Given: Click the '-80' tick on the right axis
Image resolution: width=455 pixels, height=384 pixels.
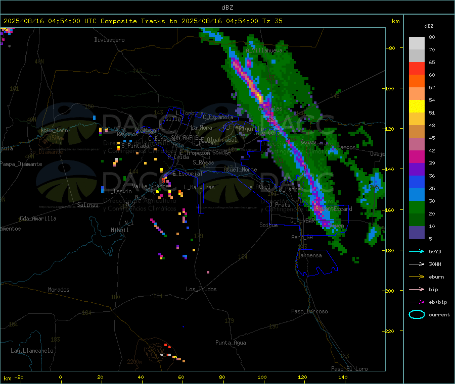Looking at the screenshot, I should click(x=391, y=48).
